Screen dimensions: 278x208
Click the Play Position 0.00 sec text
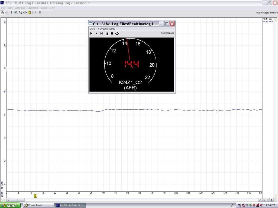tap(267, 13)
